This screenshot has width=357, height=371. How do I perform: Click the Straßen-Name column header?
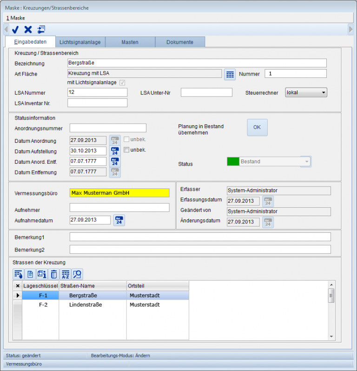click(93, 286)
